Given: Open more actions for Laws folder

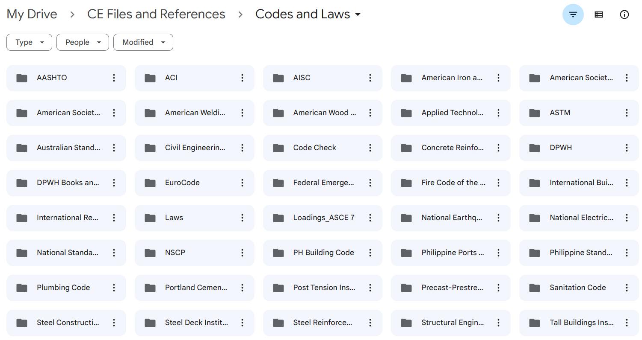Looking at the screenshot, I should 242,218.
